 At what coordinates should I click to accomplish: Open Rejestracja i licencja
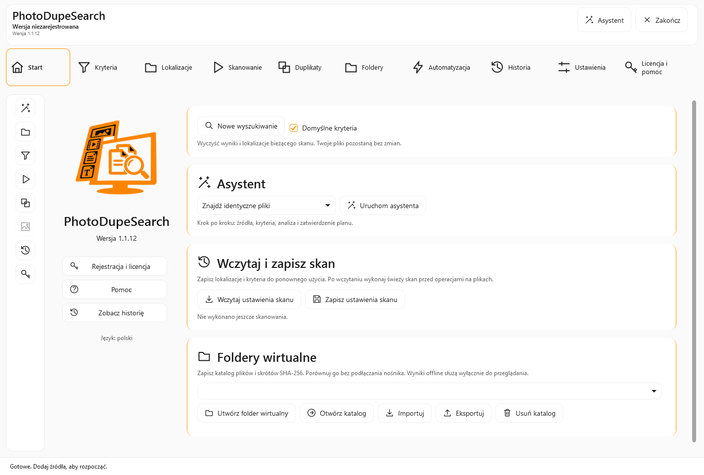pyautogui.click(x=115, y=266)
